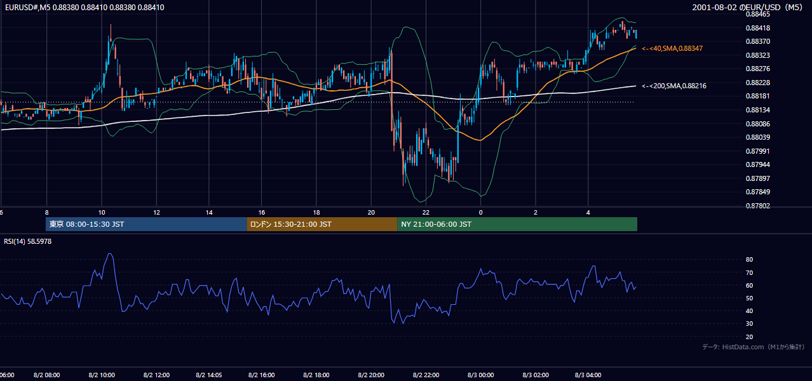Select the 200 SMA label 0.88216
812x381 pixels.
tap(674, 86)
